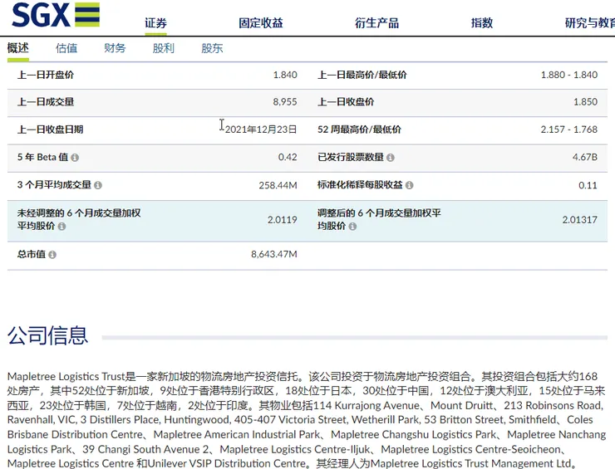Click the value 258.44M
Viewport: 615px width, 469px height.
[278, 185]
